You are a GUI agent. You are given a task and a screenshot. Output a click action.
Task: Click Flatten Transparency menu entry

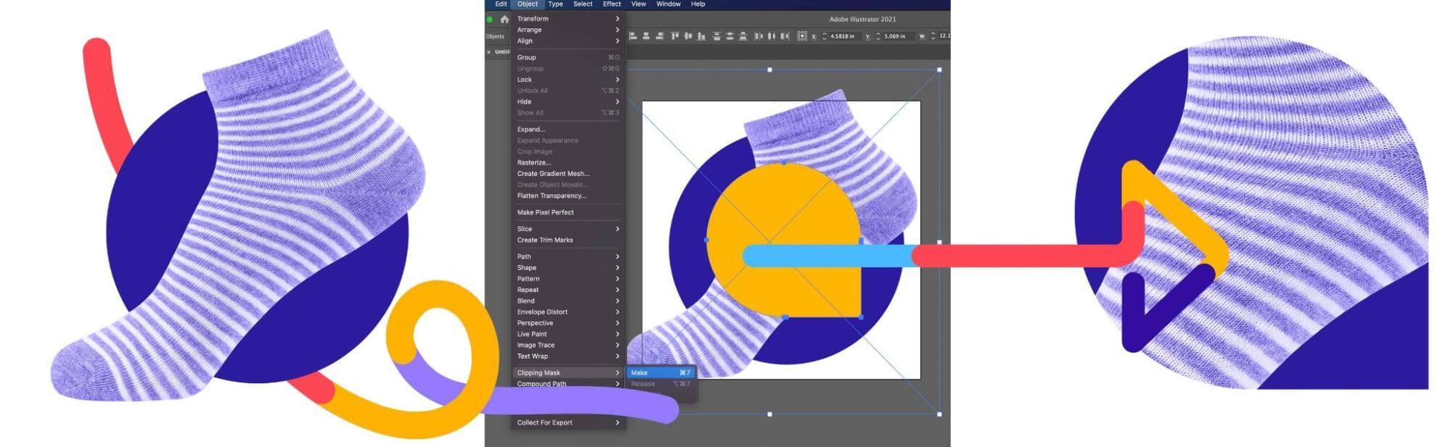(x=552, y=196)
